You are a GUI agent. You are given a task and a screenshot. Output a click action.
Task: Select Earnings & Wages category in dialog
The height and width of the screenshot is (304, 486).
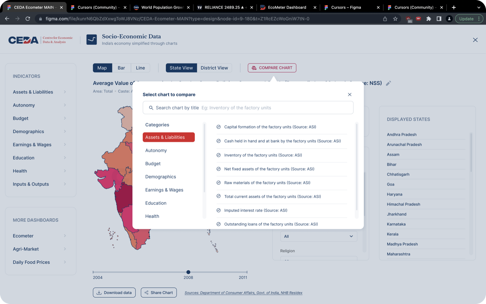coord(164,190)
